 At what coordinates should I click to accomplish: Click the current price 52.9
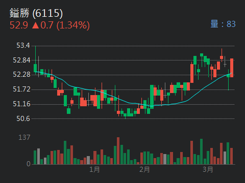[19, 25]
